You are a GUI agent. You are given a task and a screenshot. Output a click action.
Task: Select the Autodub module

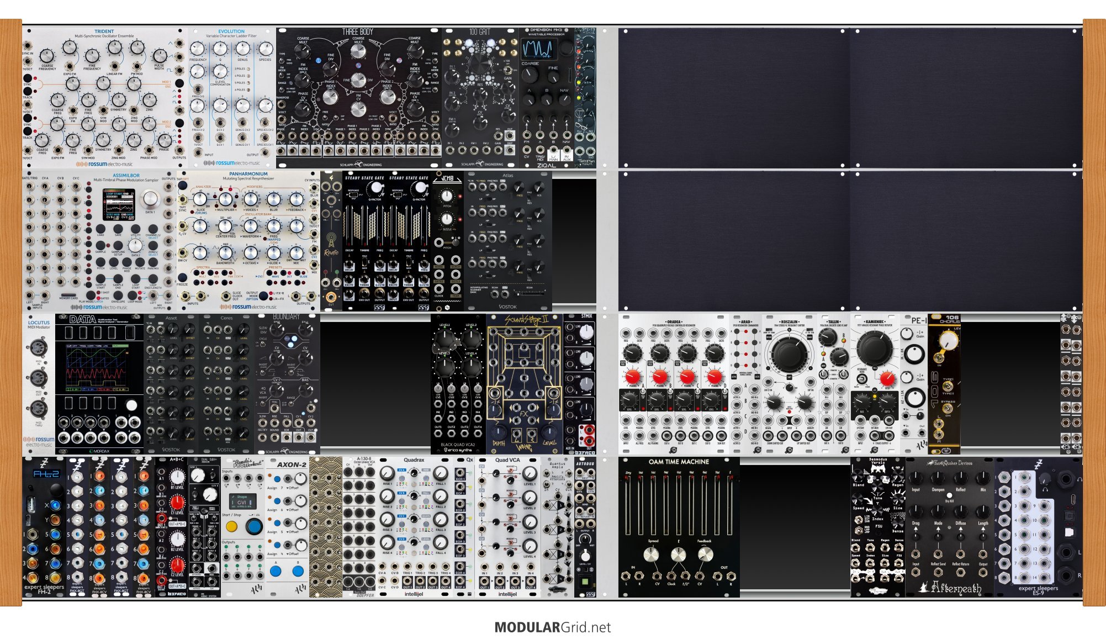coord(585,527)
